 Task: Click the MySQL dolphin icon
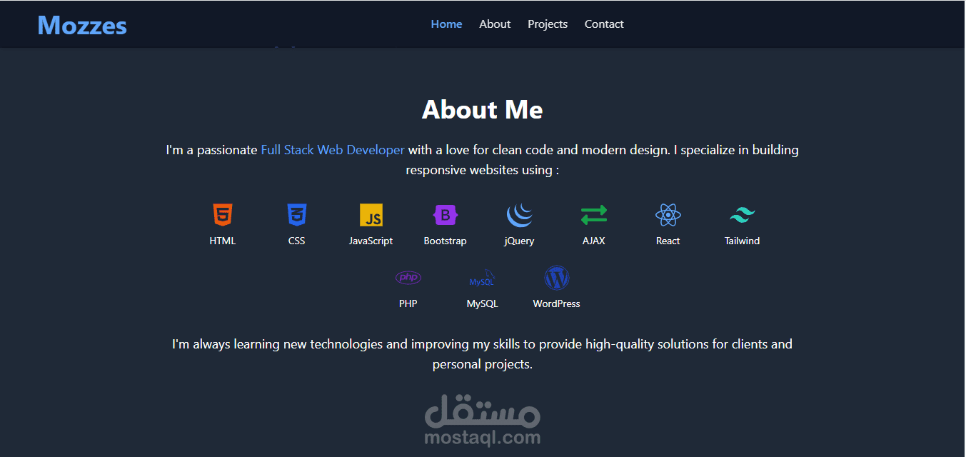click(483, 278)
